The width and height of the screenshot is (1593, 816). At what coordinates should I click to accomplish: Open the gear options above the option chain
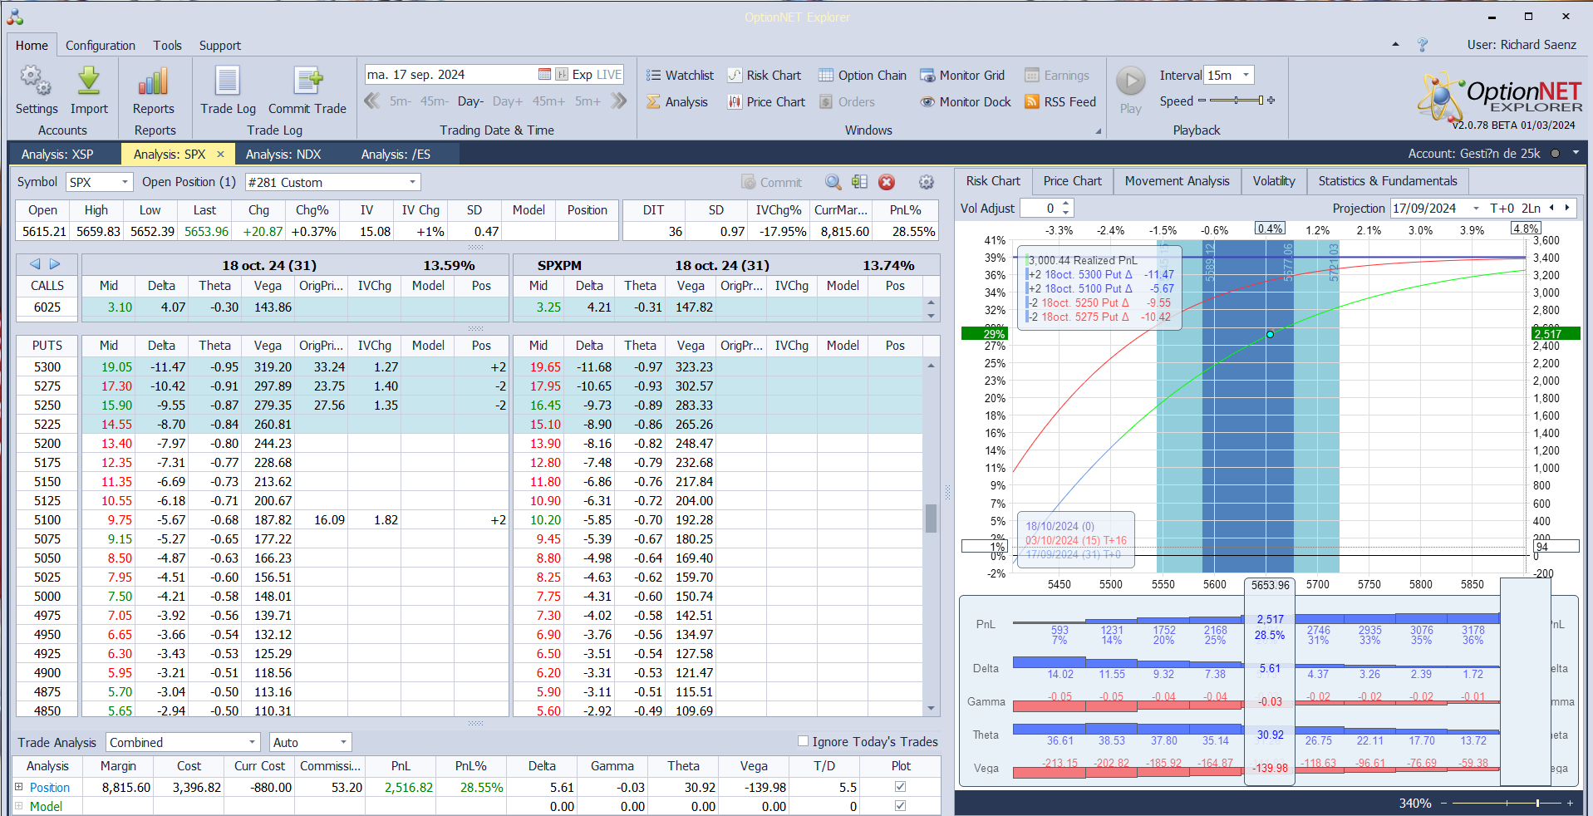coord(927,183)
